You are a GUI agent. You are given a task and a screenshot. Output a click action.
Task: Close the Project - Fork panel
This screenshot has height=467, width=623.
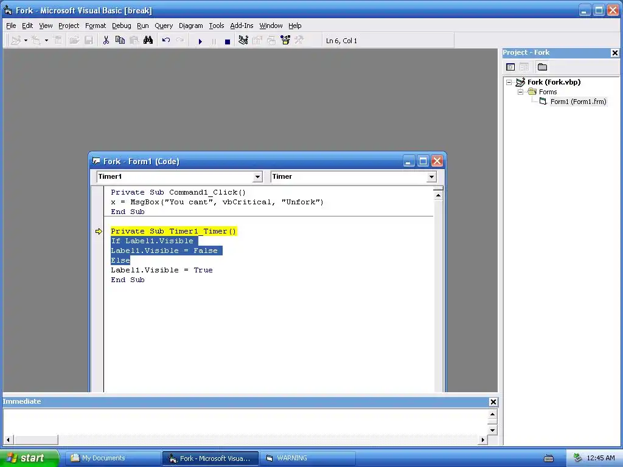[x=614, y=53]
